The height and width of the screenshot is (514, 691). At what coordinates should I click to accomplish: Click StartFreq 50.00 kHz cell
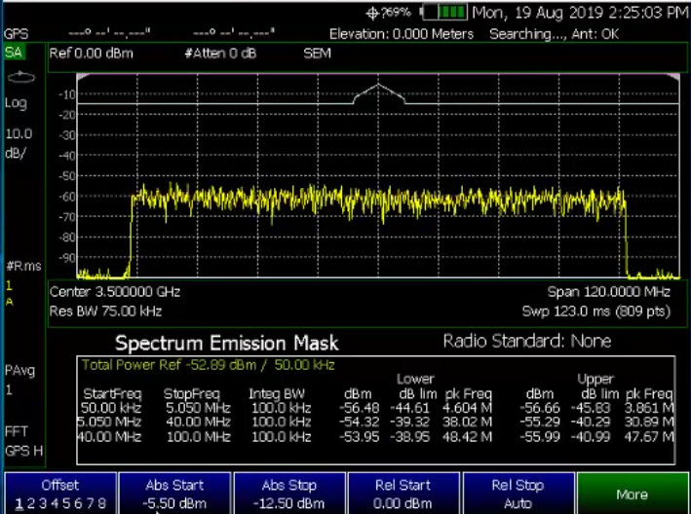[111, 408]
